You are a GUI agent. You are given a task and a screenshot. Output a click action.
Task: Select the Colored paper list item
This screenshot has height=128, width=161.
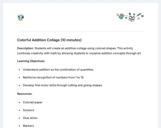pyautogui.click(x=33, y=102)
